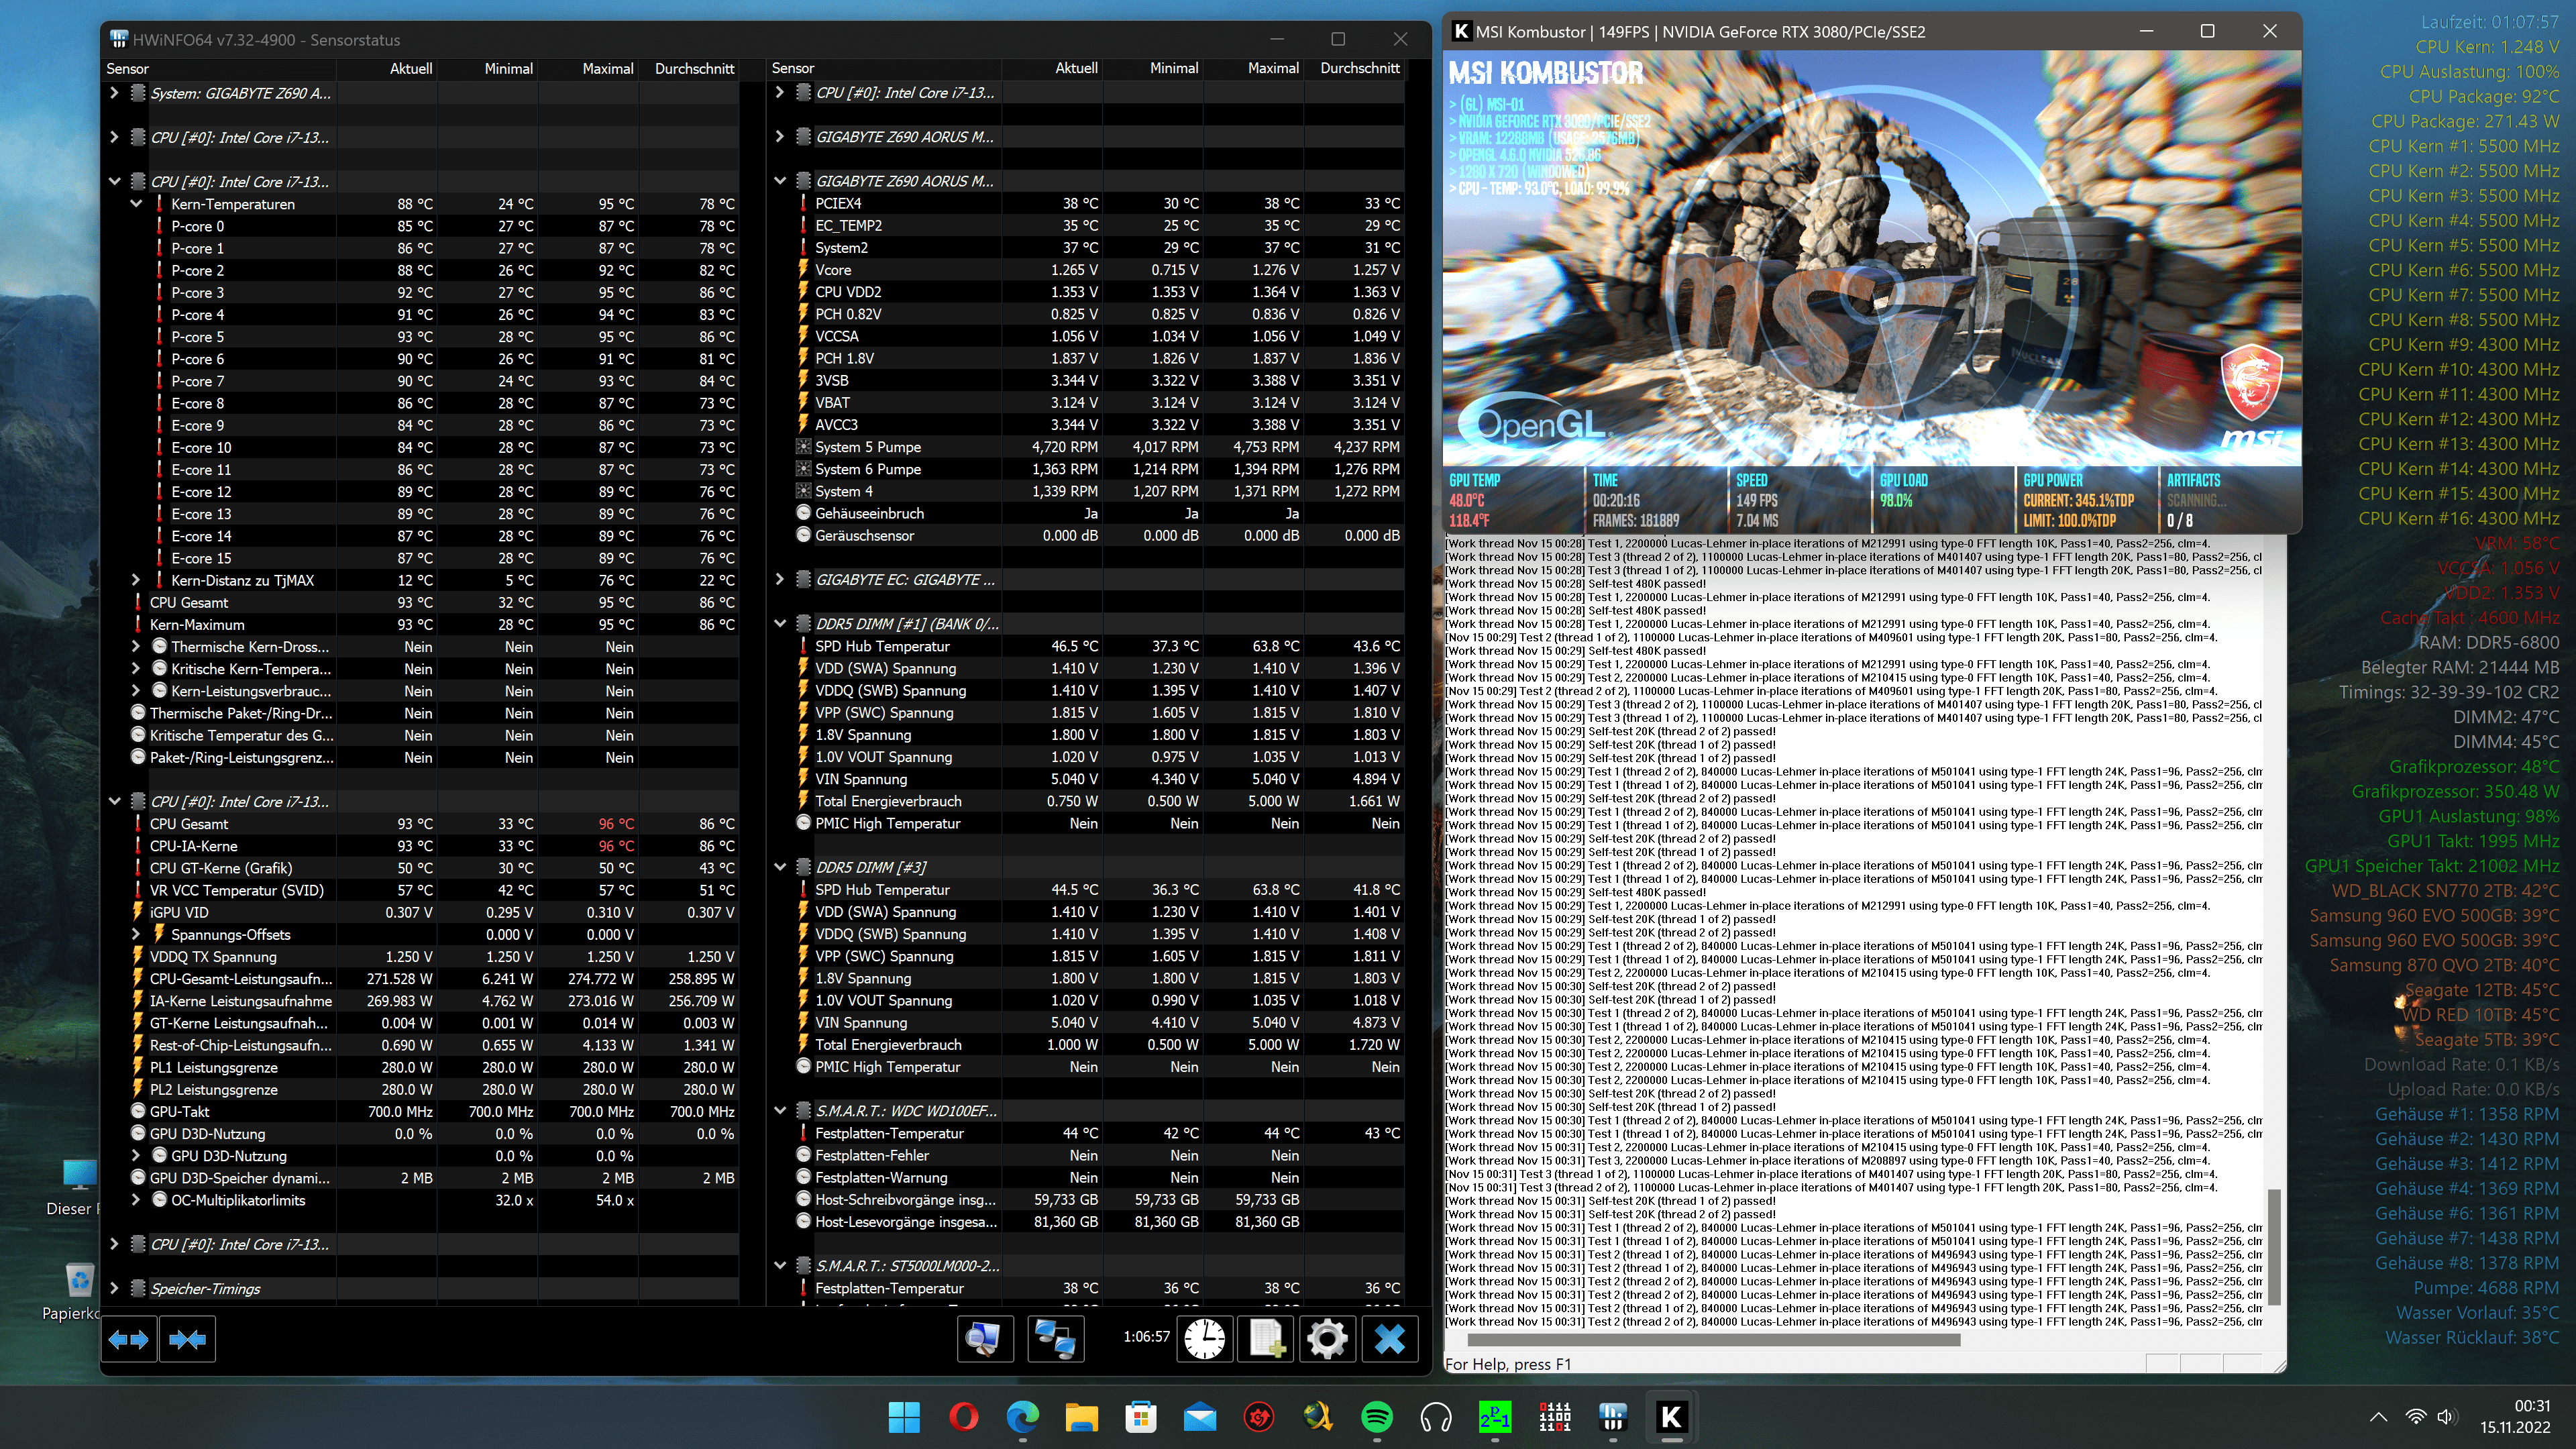
Task: Open Spotify from the taskbar
Action: pos(1377,1417)
